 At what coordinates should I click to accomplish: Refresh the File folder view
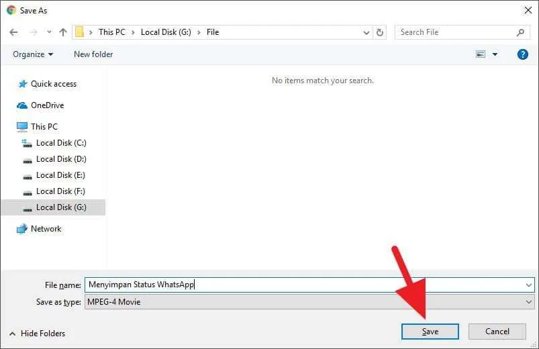[380, 32]
